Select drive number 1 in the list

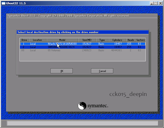click(x=24, y=44)
